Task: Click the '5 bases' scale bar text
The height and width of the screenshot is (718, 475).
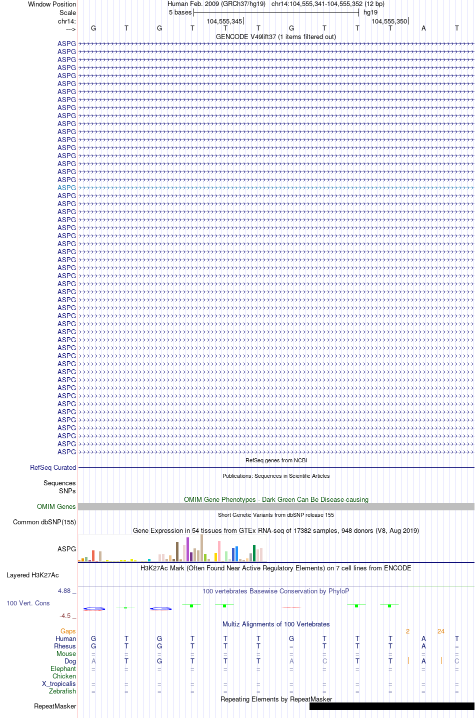Action: pos(180,12)
